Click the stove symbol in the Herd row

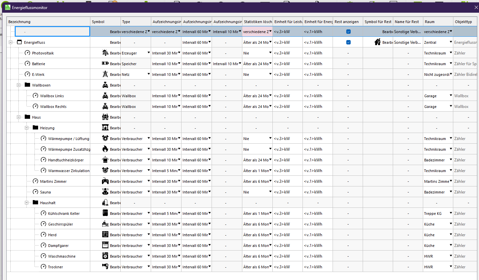click(105, 235)
